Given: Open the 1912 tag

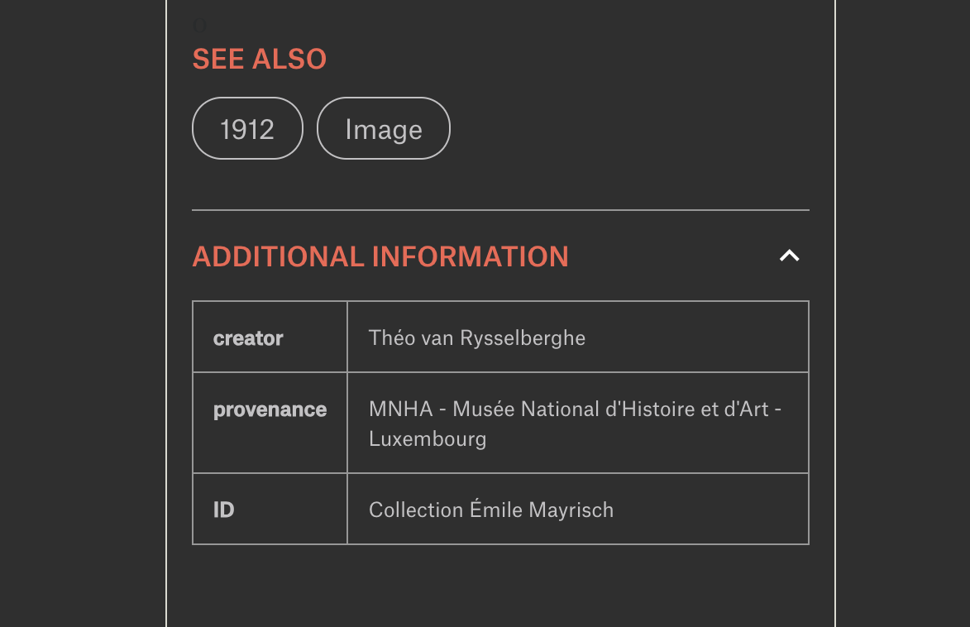Looking at the screenshot, I should (247, 128).
